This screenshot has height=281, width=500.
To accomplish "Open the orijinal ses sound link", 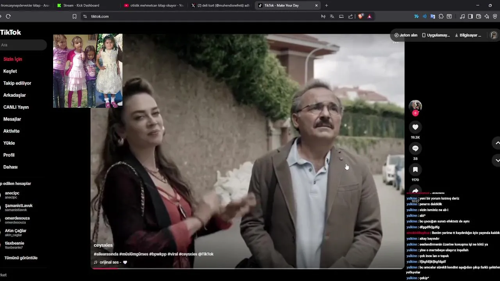I will (x=110, y=262).
